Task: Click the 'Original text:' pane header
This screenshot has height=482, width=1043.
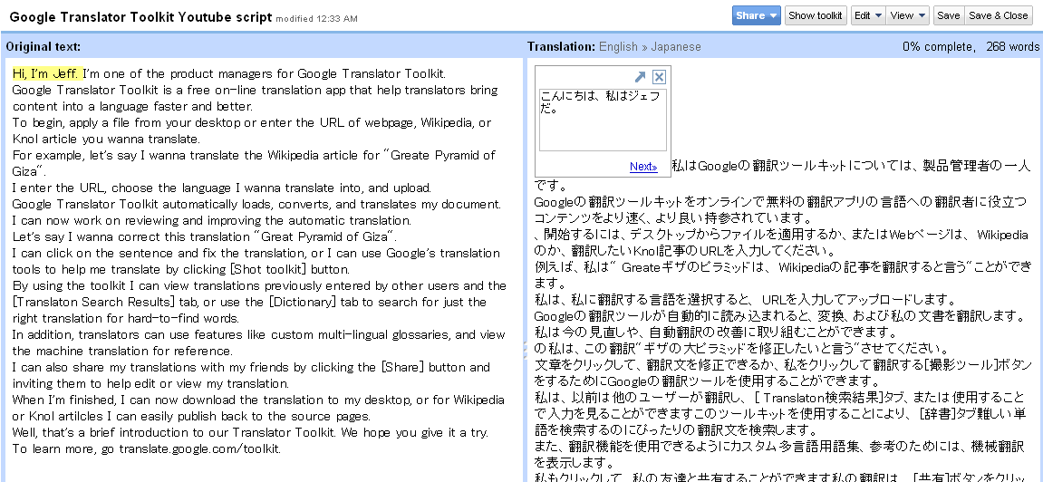Action: coord(43,46)
